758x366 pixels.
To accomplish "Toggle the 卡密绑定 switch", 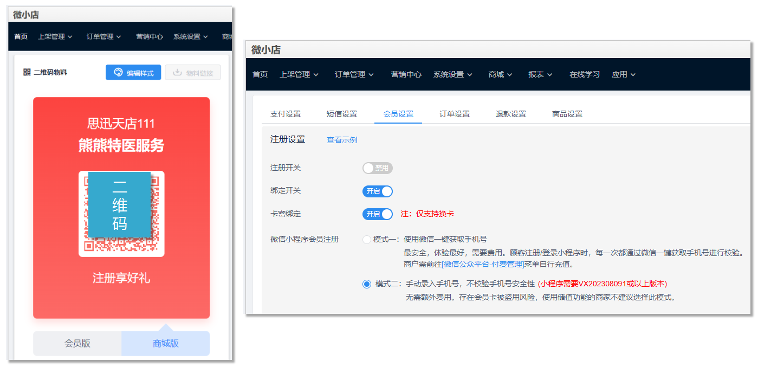I will 378,214.
